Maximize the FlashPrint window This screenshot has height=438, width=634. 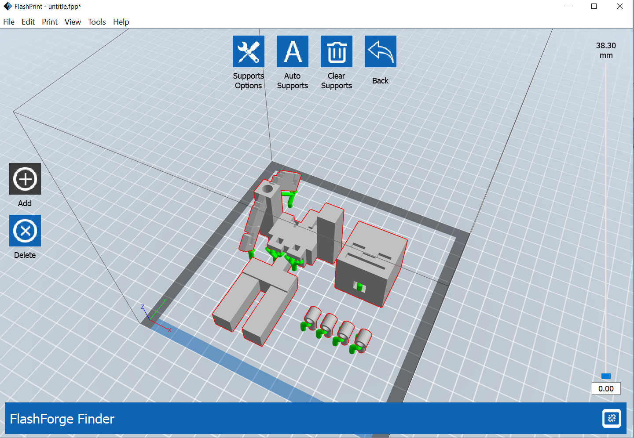coord(594,7)
